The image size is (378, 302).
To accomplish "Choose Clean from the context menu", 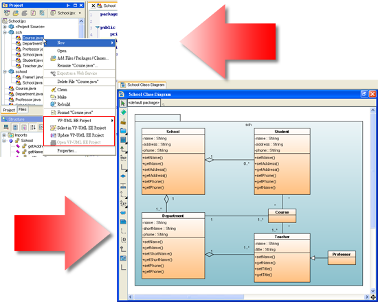I will [x=79, y=90].
